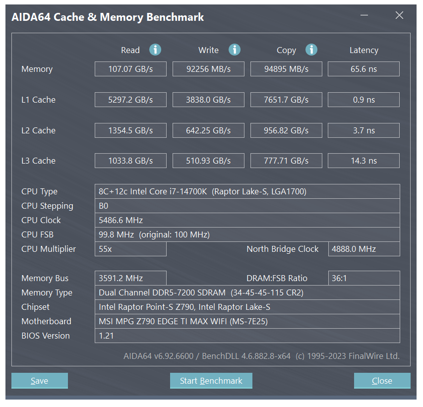The image size is (423, 407).
Task: Click Memory Type field DDR5-7200 SDRAM
Action: pos(247,292)
